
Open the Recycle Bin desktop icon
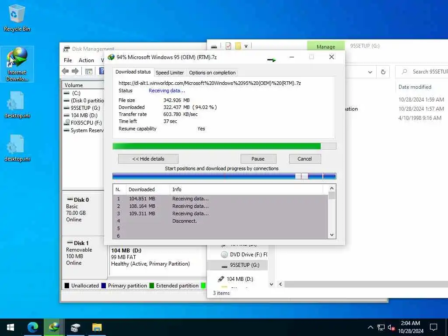(x=17, y=17)
